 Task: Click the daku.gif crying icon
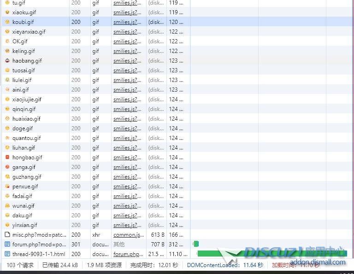[x=7, y=216]
